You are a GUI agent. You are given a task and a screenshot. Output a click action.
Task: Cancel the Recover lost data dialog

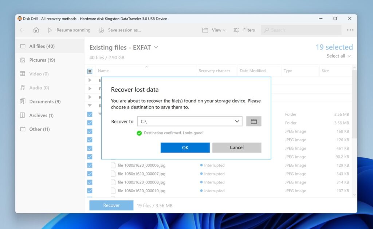tap(236, 147)
